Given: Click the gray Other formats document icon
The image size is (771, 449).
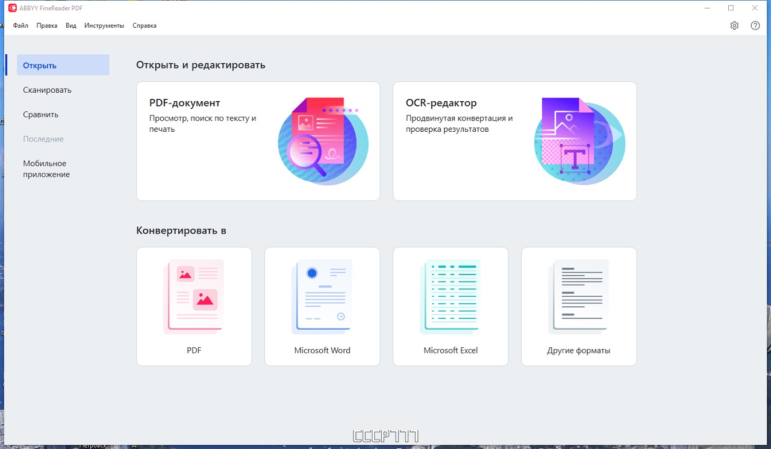Looking at the screenshot, I should (x=579, y=296).
